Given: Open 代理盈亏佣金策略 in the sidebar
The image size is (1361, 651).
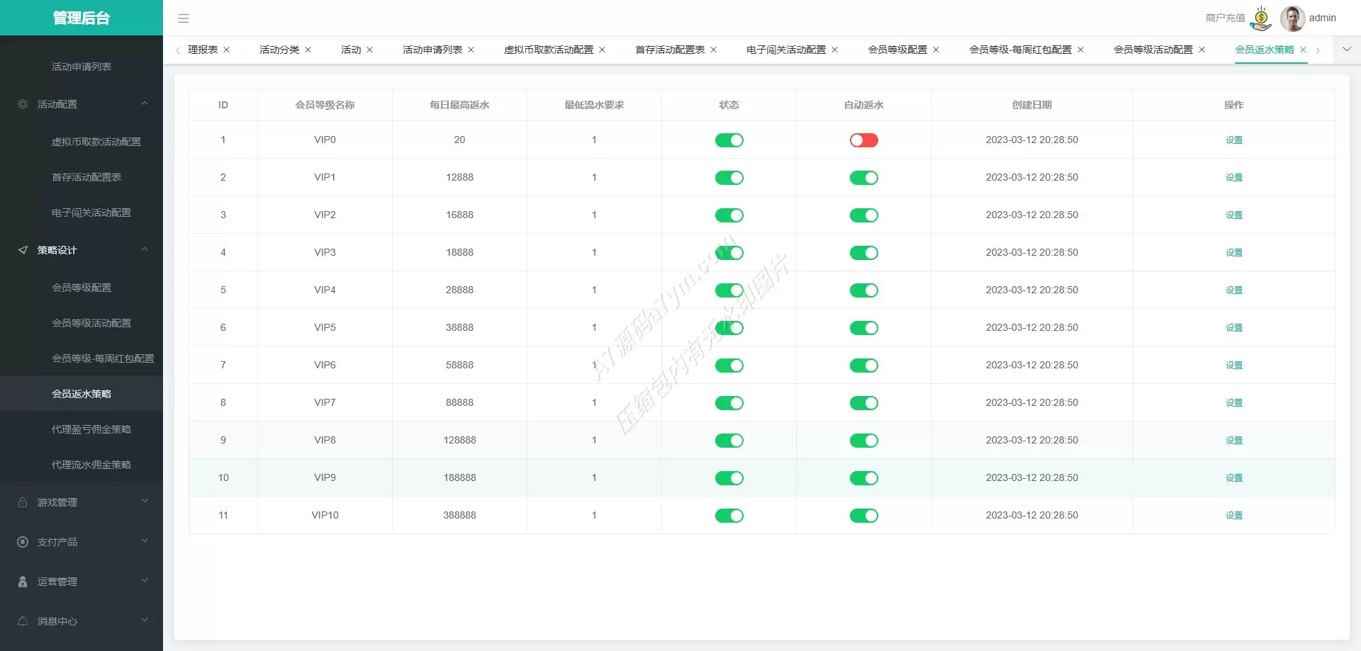Looking at the screenshot, I should coord(91,429).
